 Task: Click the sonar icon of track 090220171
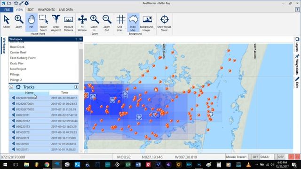coord(13,115)
